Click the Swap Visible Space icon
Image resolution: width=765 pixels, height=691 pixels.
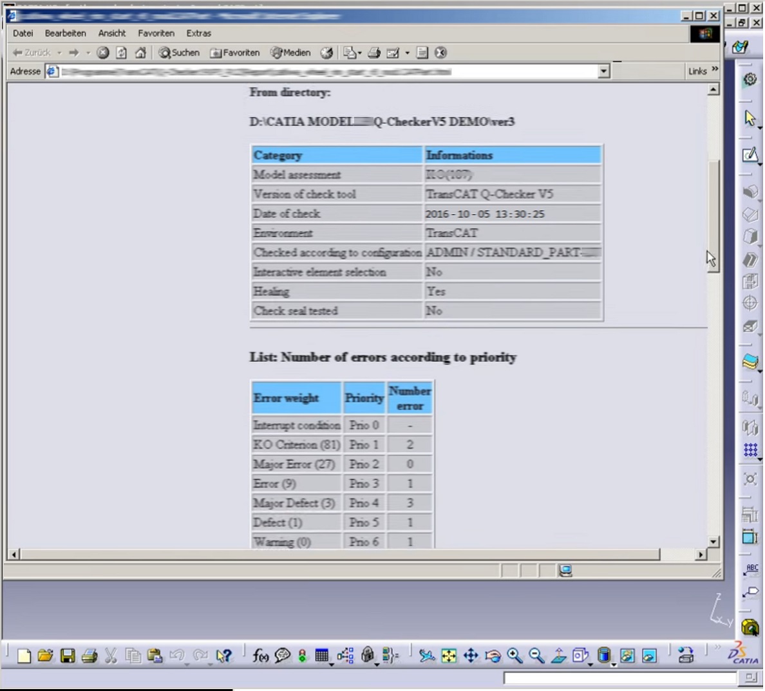coord(649,656)
